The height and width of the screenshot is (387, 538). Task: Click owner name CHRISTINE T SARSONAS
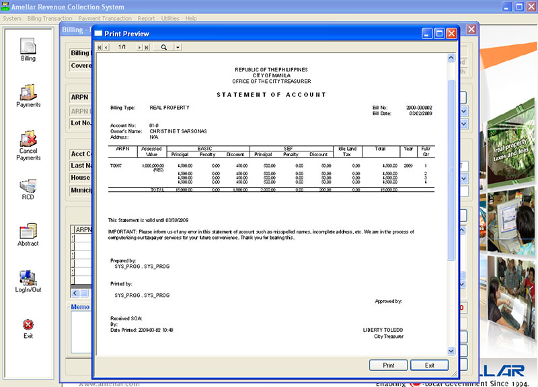pyautogui.click(x=178, y=131)
